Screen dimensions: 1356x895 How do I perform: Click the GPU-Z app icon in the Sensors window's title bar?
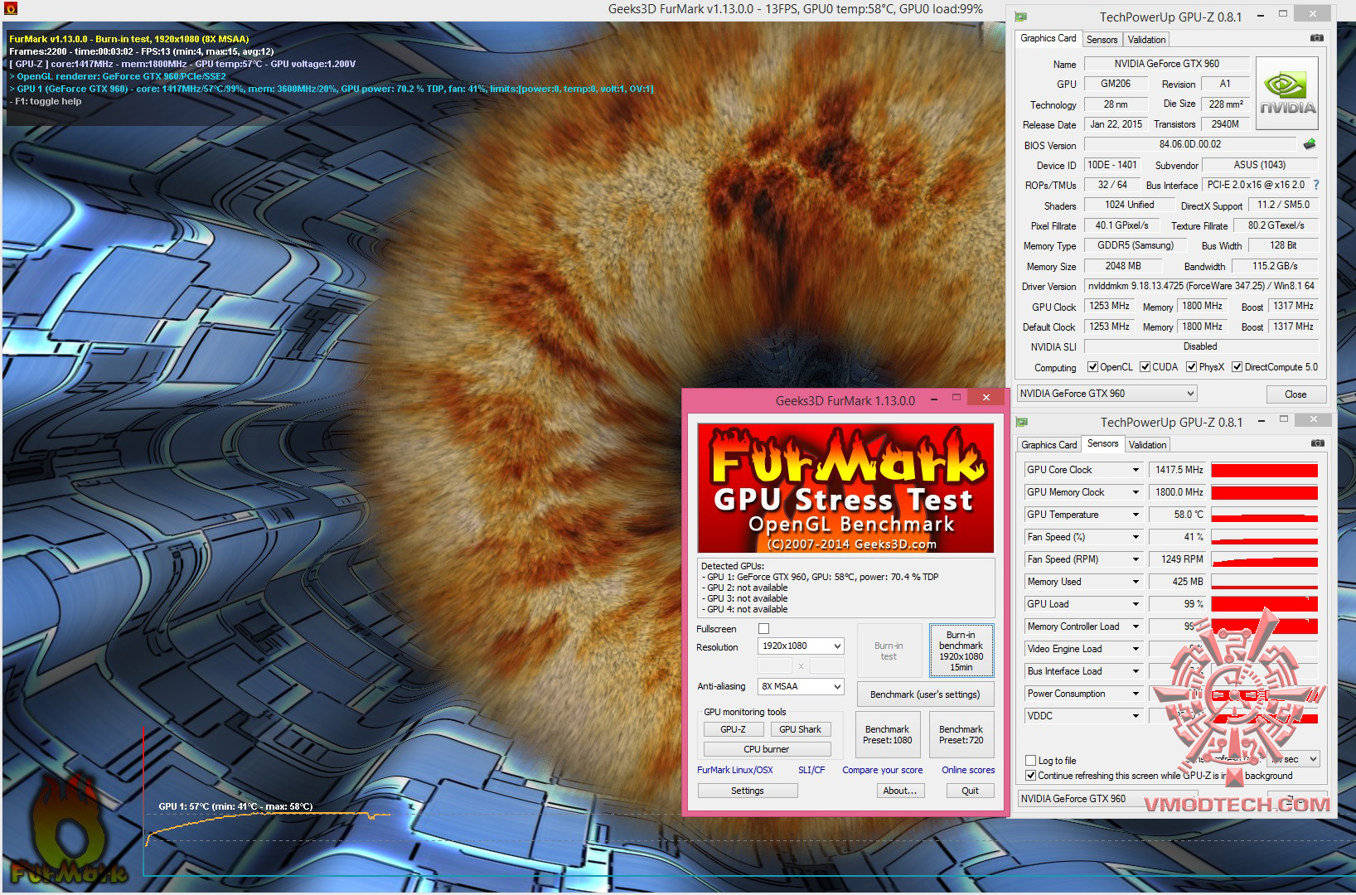[1022, 422]
